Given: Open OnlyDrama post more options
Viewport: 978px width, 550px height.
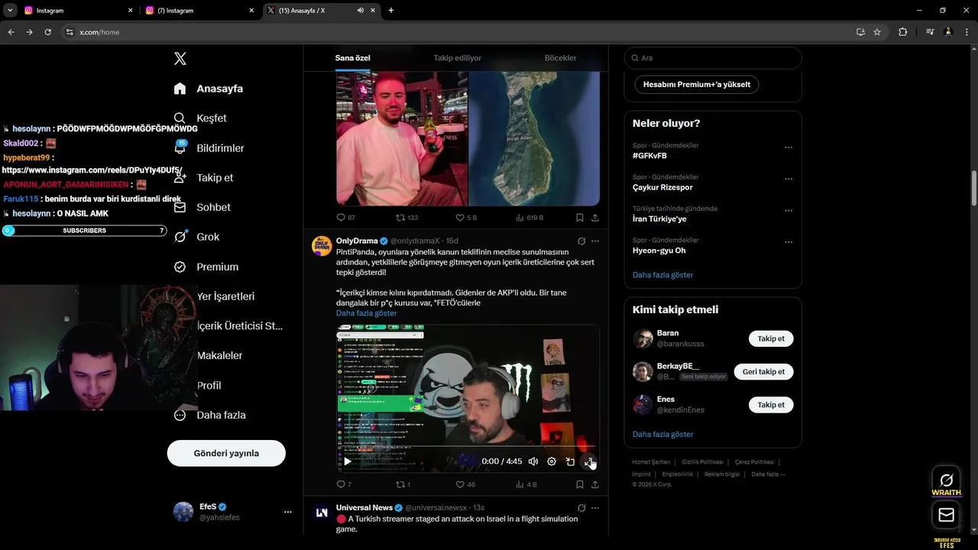Looking at the screenshot, I should click(x=595, y=241).
